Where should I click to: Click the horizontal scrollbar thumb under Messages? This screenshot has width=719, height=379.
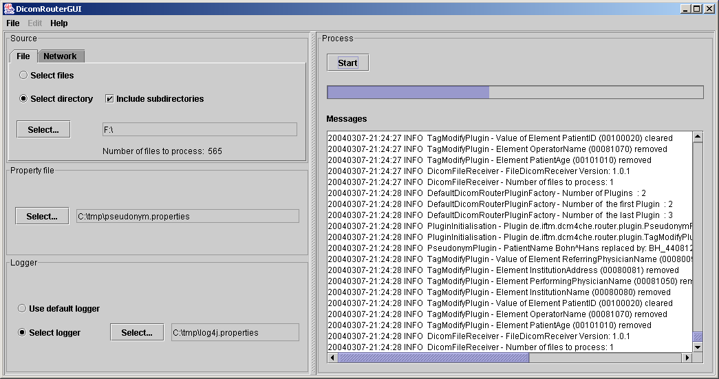[x=433, y=358]
